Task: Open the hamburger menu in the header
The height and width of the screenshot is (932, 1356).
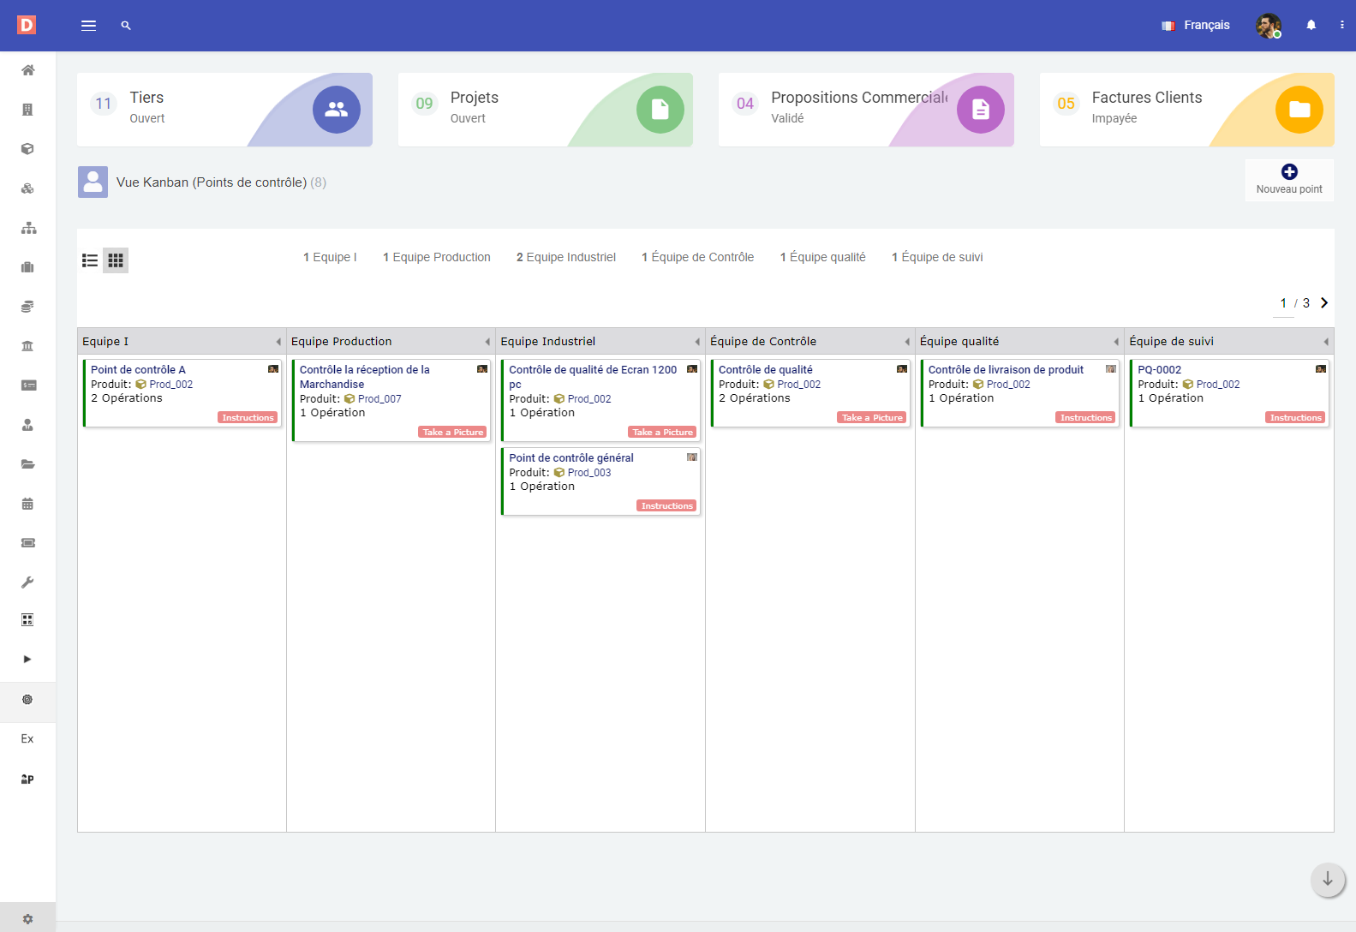Action: 88,26
